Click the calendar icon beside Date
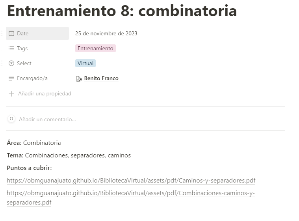299x221 pixels. pyautogui.click(x=11, y=33)
